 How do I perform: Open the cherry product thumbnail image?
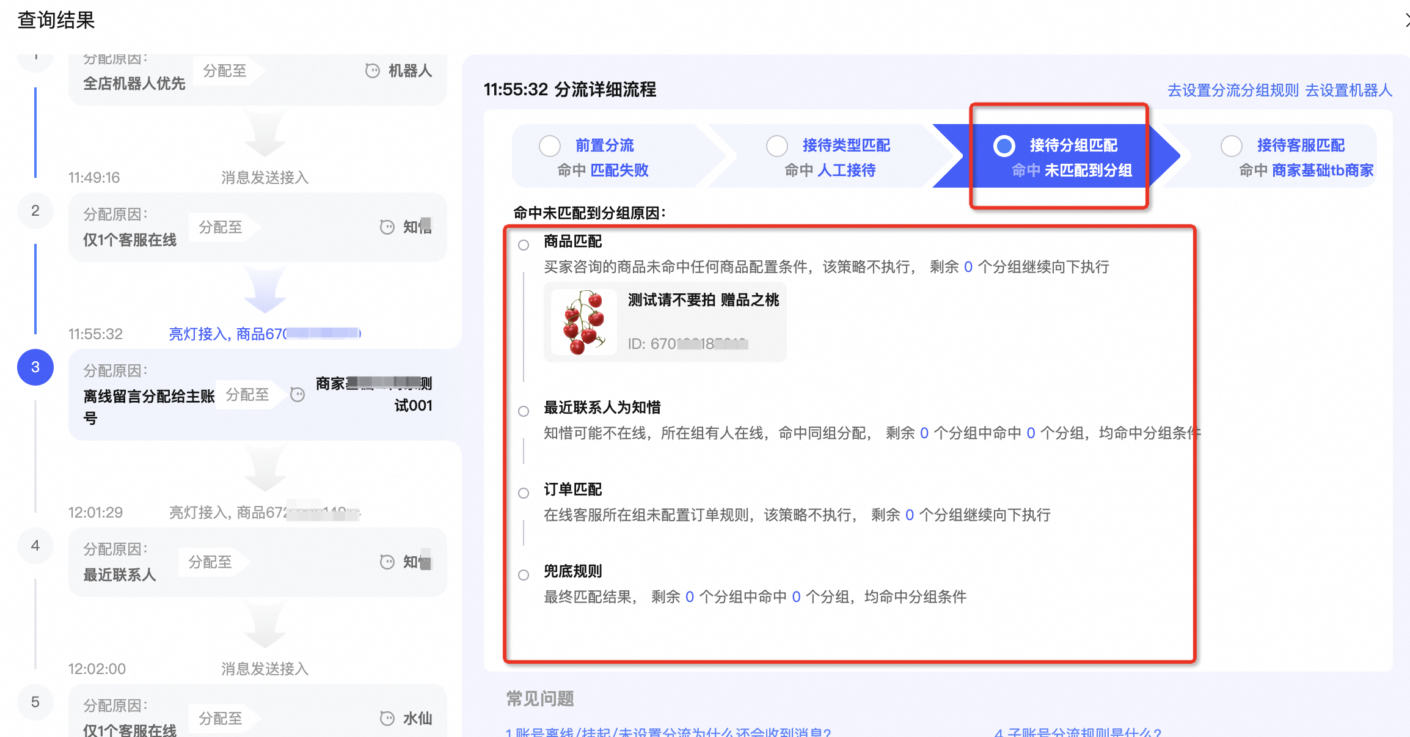[584, 322]
